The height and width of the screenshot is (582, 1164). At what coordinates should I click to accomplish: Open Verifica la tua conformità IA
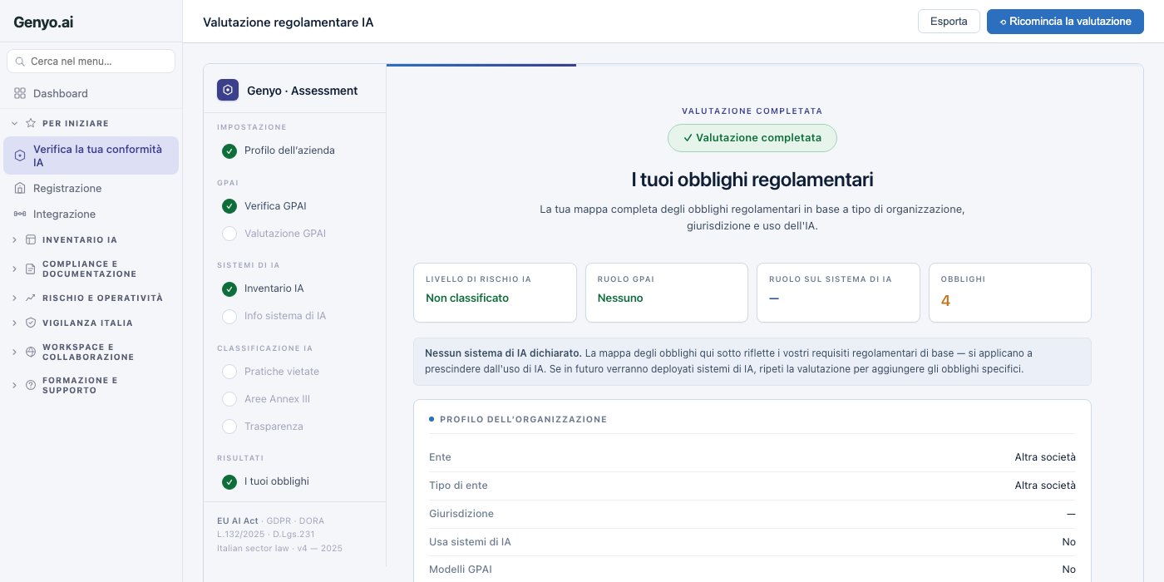[91, 155]
